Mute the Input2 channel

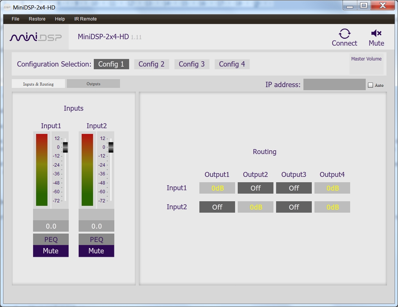pyautogui.click(x=96, y=251)
